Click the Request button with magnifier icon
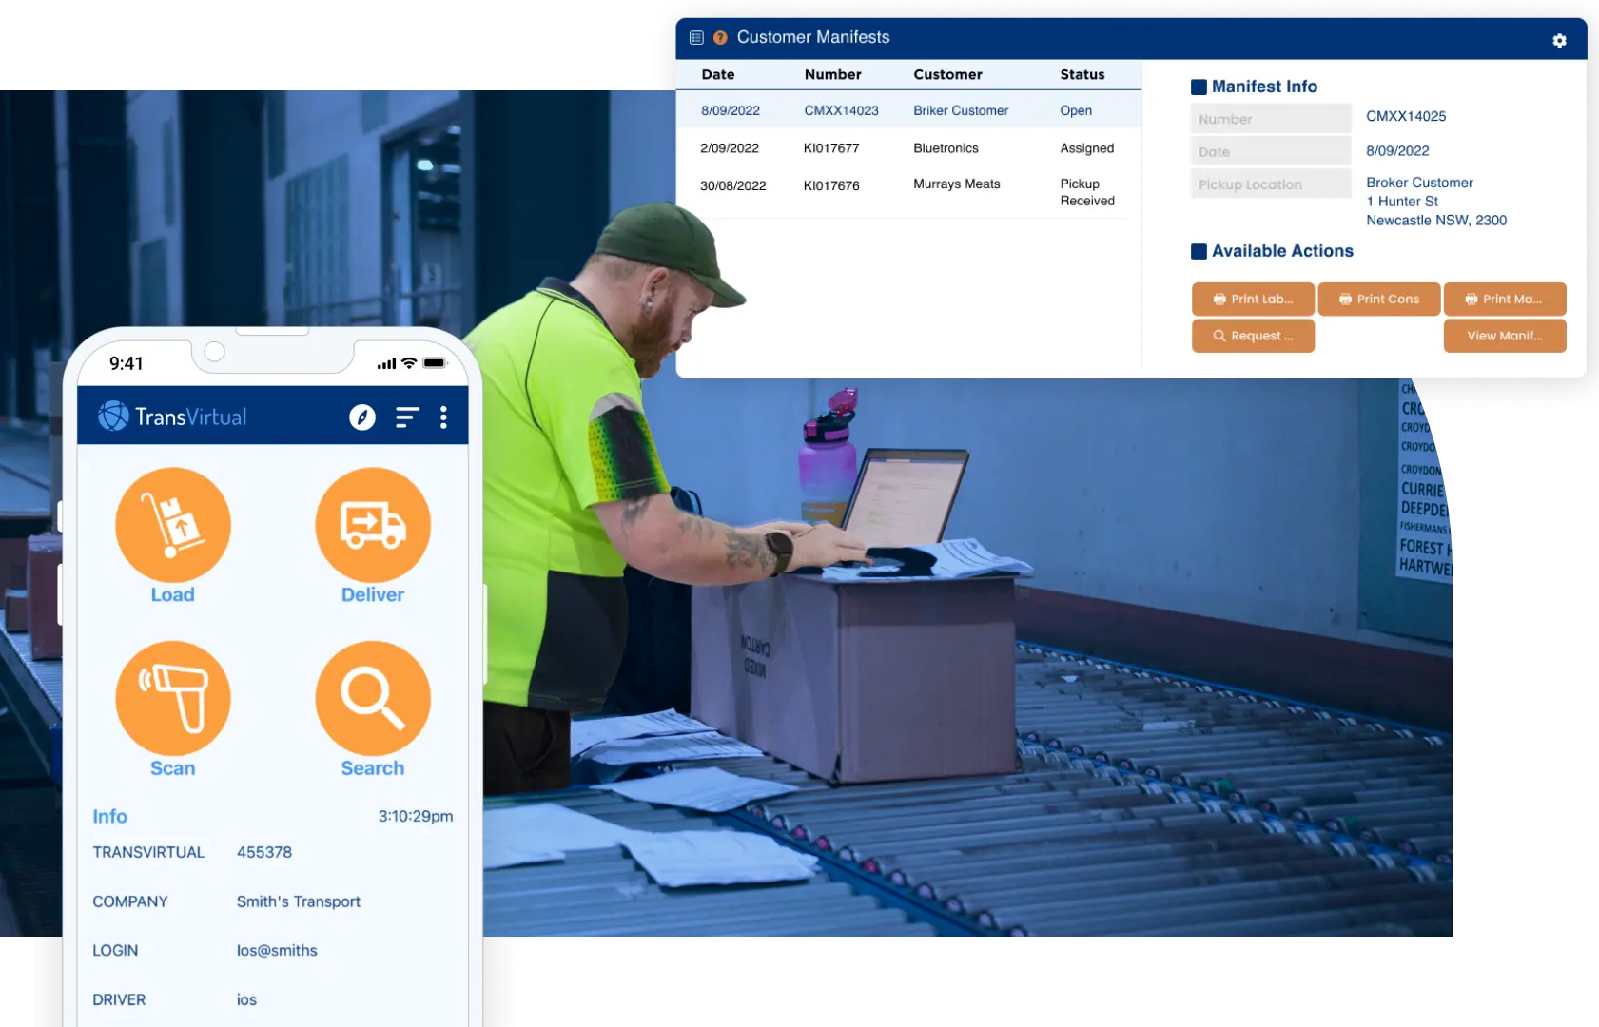Screen dimensions: 1599x1027 pyautogui.click(x=1253, y=336)
